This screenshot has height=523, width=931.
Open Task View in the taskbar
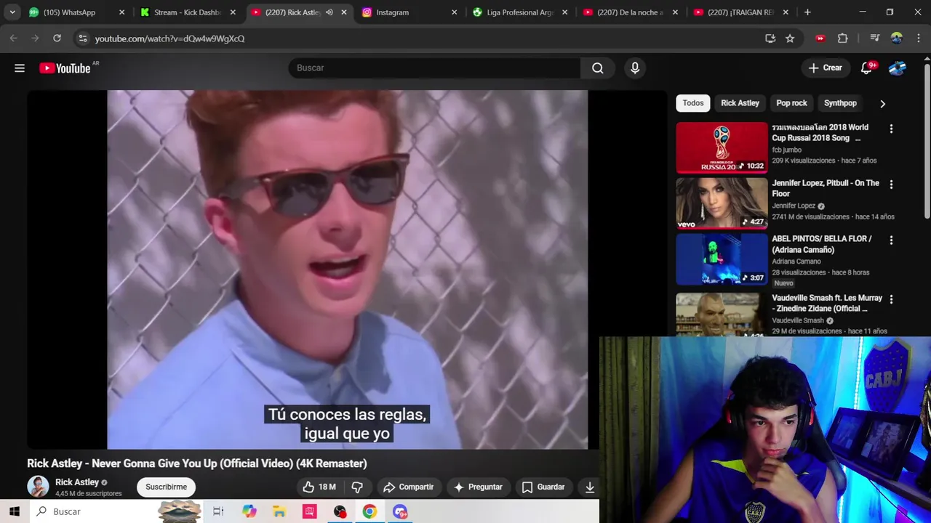(217, 511)
